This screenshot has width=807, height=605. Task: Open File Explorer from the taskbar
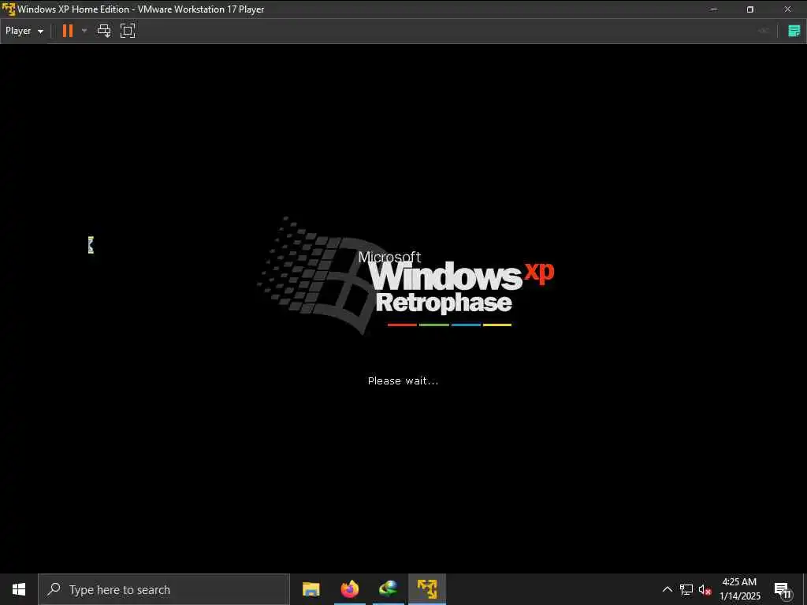(x=311, y=589)
